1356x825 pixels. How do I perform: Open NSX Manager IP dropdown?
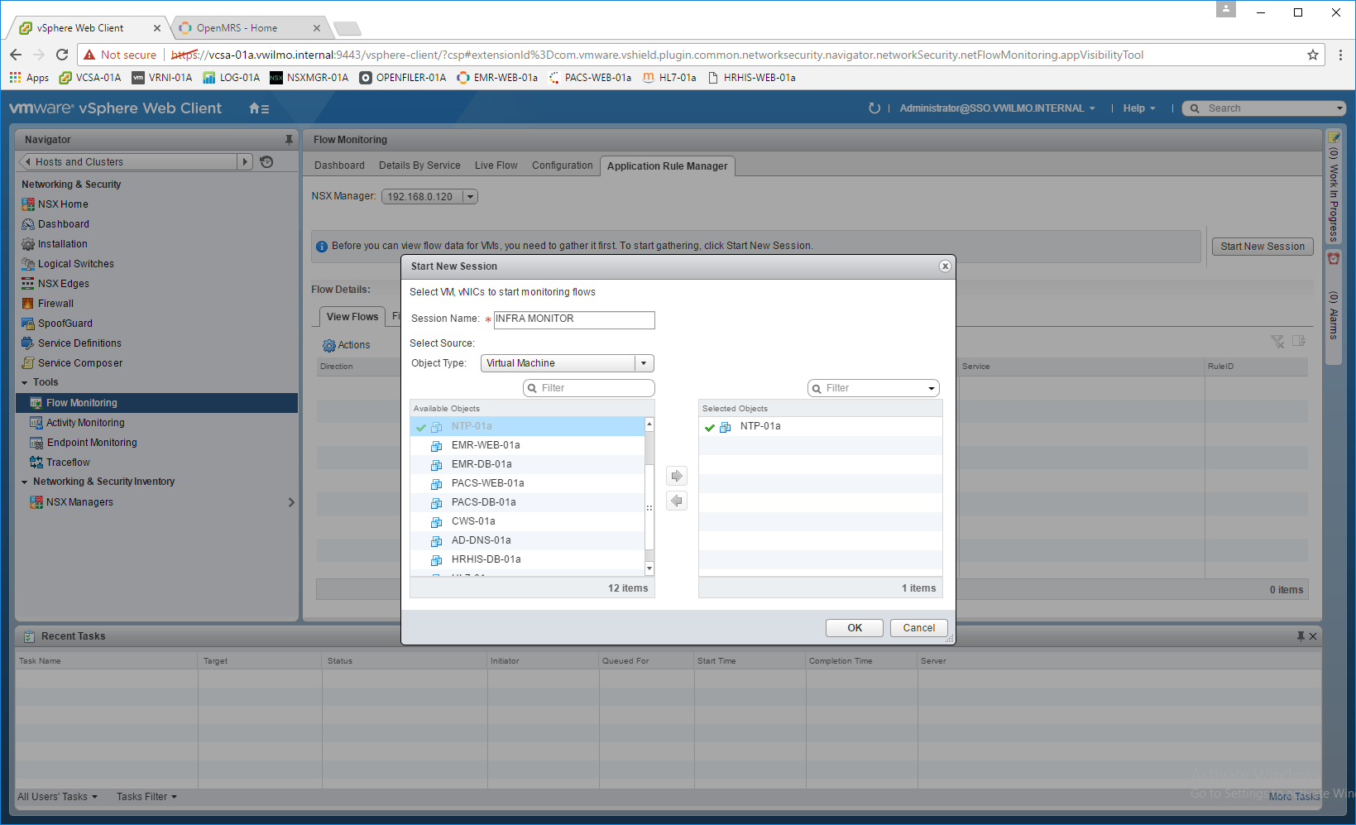pos(429,197)
